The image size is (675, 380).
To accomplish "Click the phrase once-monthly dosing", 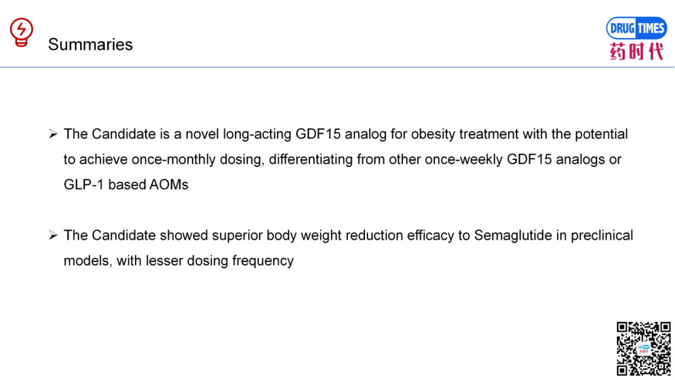I will [196, 159].
